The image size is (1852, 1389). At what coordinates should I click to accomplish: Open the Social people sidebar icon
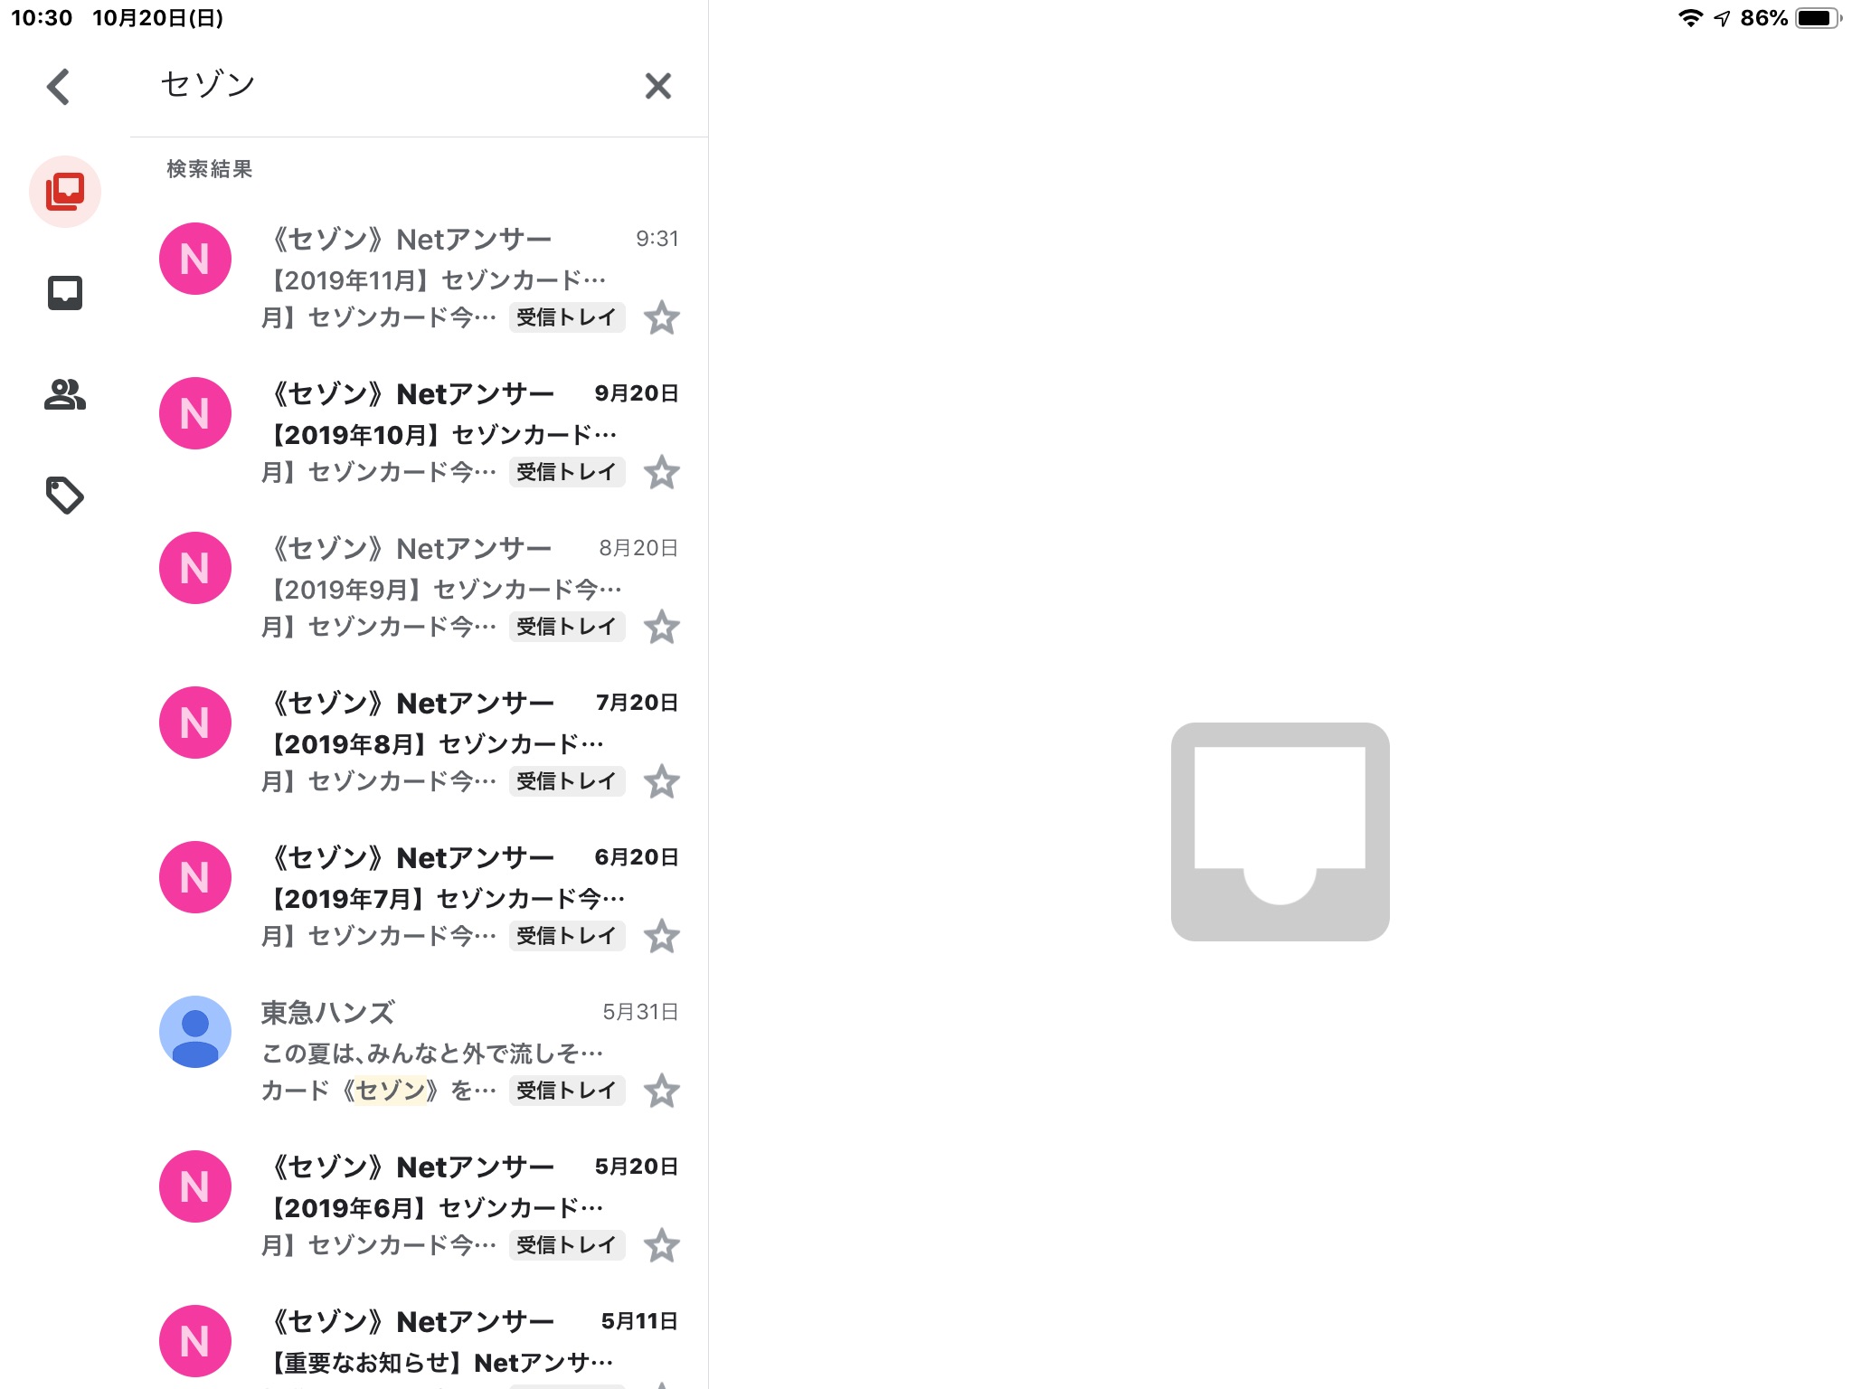coord(65,394)
